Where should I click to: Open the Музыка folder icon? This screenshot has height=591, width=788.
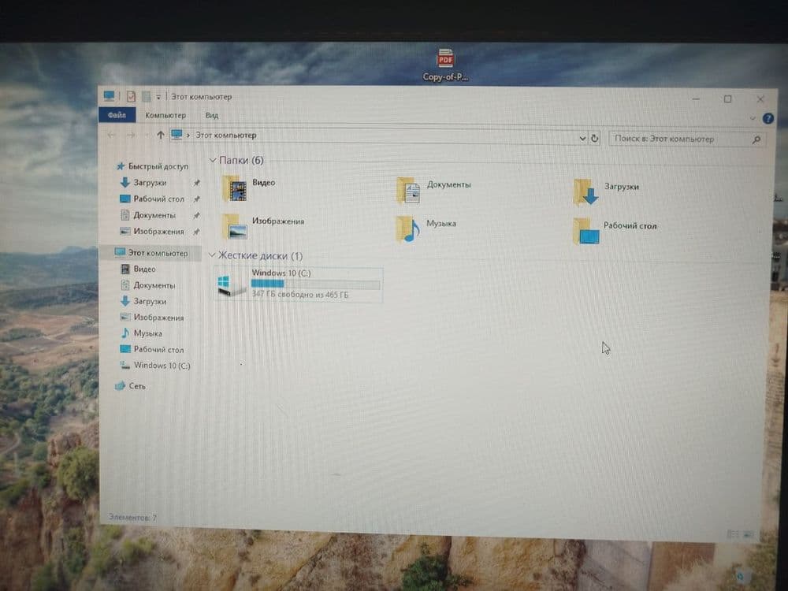click(x=407, y=229)
